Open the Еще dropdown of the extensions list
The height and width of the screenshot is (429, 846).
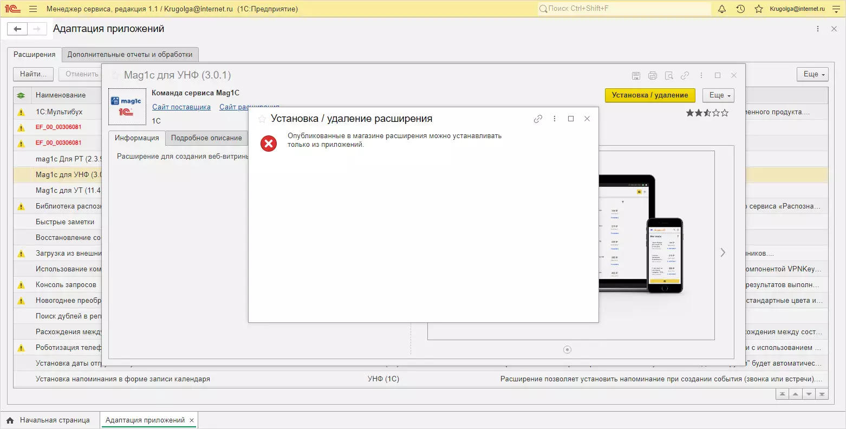tap(812, 74)
